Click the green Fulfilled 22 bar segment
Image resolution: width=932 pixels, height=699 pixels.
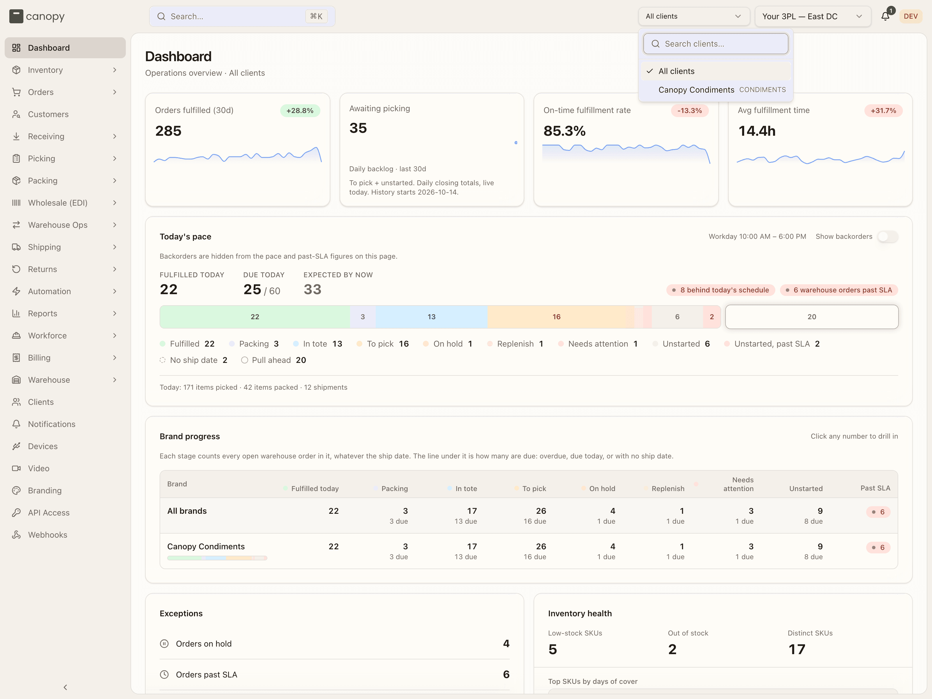click(255, 317)
